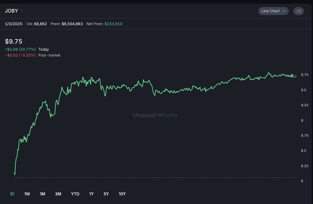Click the $9.75 current price

point(14,41)
